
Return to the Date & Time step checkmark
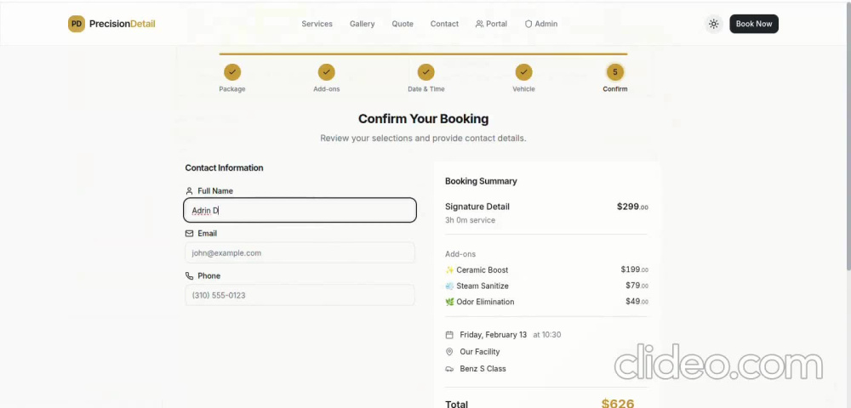tap(426, 71)
